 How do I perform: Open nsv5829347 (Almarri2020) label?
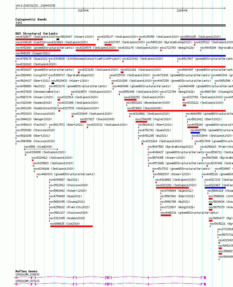coord(75,37)
